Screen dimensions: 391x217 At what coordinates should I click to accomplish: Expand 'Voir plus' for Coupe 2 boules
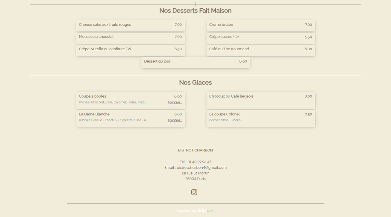click(x=175, y=102)
